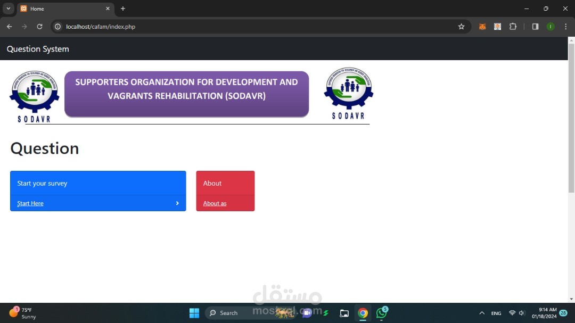The image size is (575, 323).
Task: Click the forward navigation arrow
Action: [24, 27]
